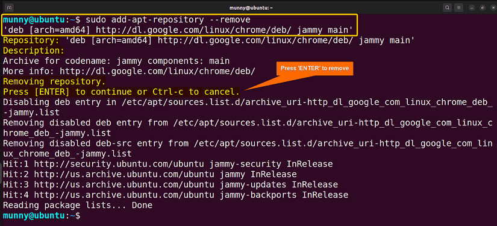Image resolution: width=497 pixels, height=226 pixels.
Task: Click the Repository: output line
Action: [x=209, y=40]
